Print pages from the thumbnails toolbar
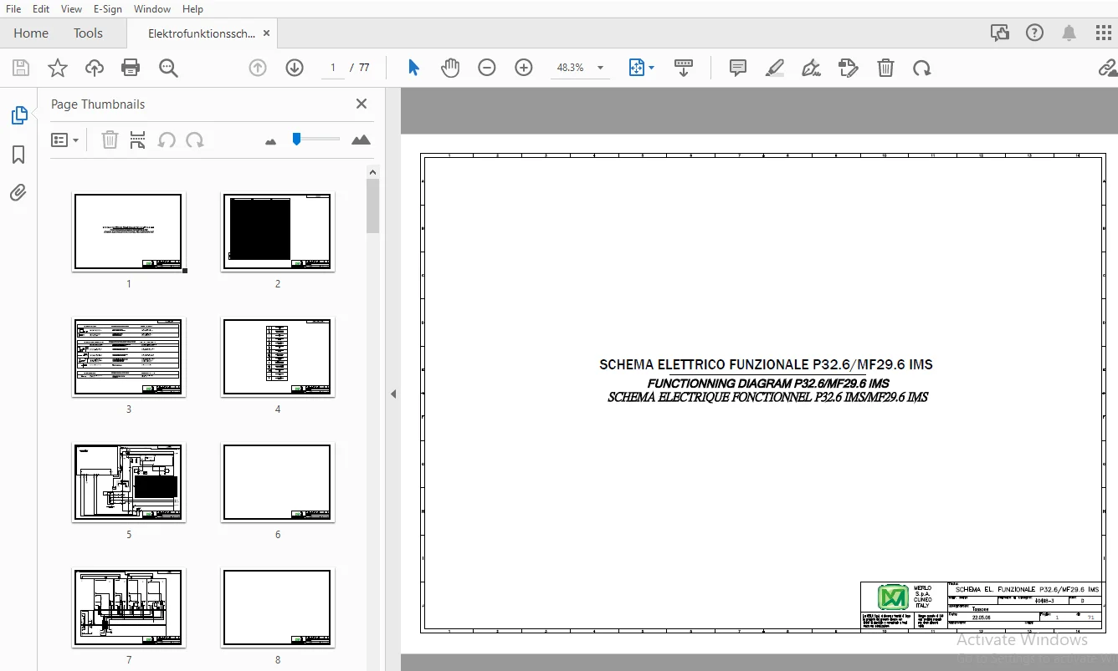The width and height of the screenshot is (1118, 671). 138,140
